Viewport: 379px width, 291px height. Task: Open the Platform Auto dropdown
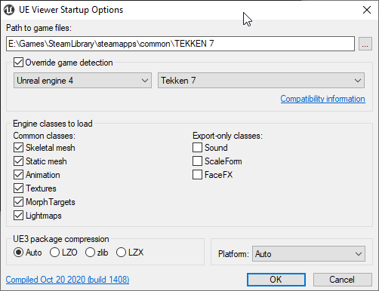pos(309,254)
